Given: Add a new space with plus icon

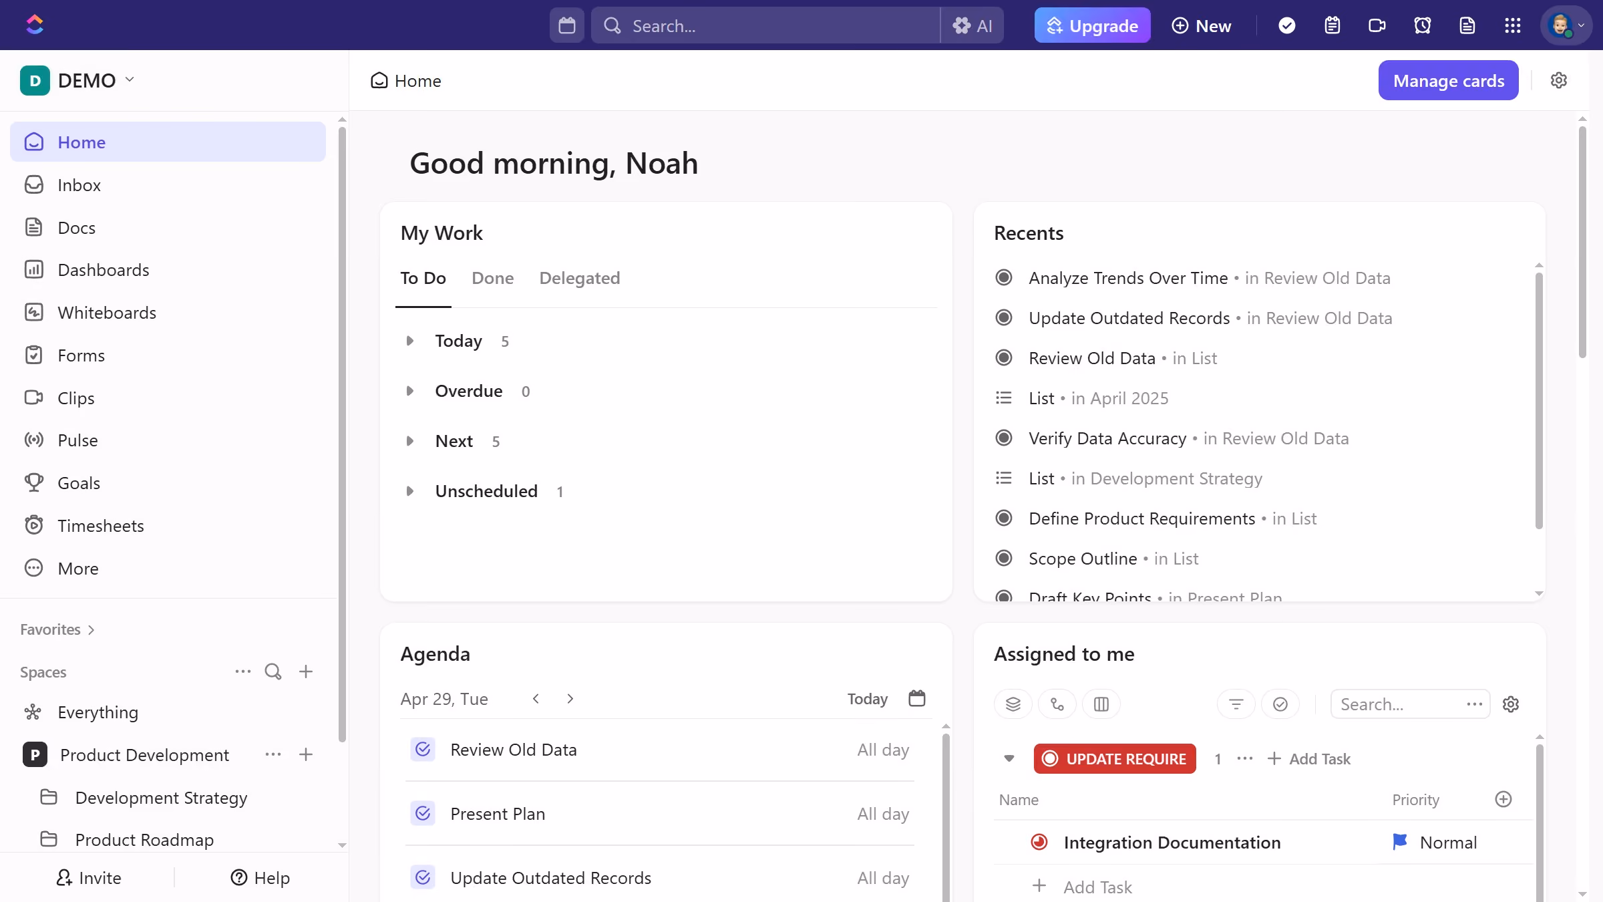Looking at the screenshot, I should (x=306, y=671).
